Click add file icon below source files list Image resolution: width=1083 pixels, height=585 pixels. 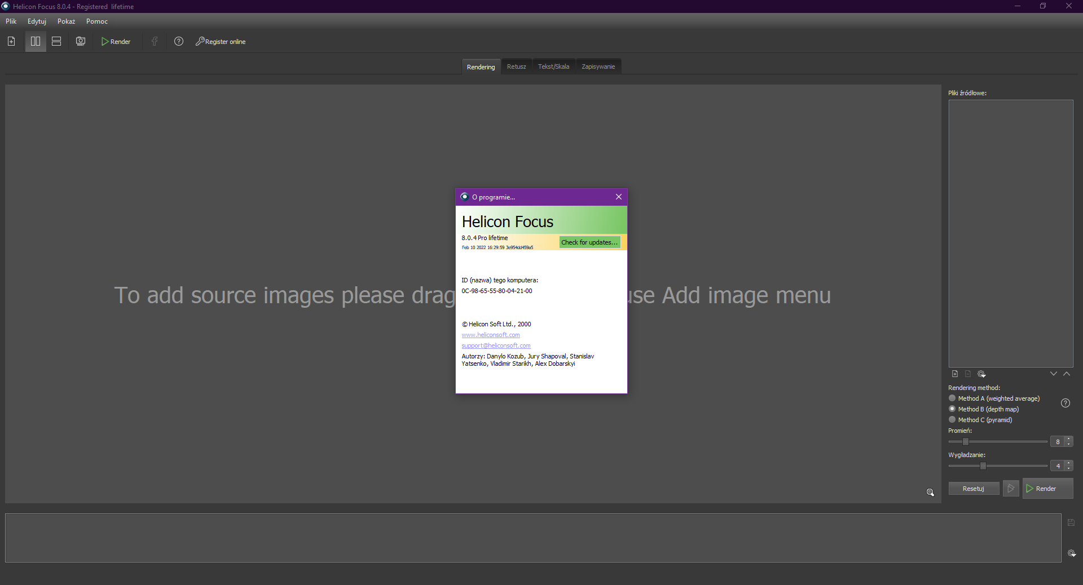955,374
